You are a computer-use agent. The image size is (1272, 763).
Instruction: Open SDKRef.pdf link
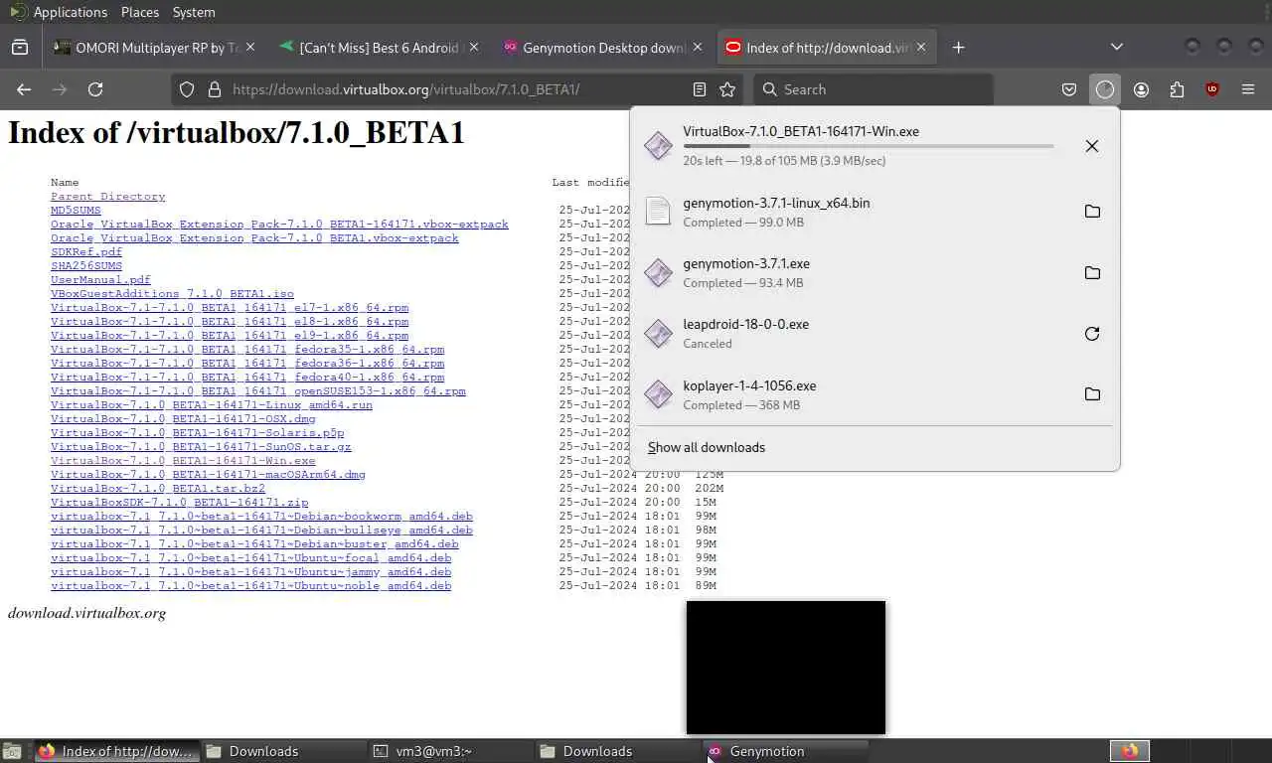86,252
